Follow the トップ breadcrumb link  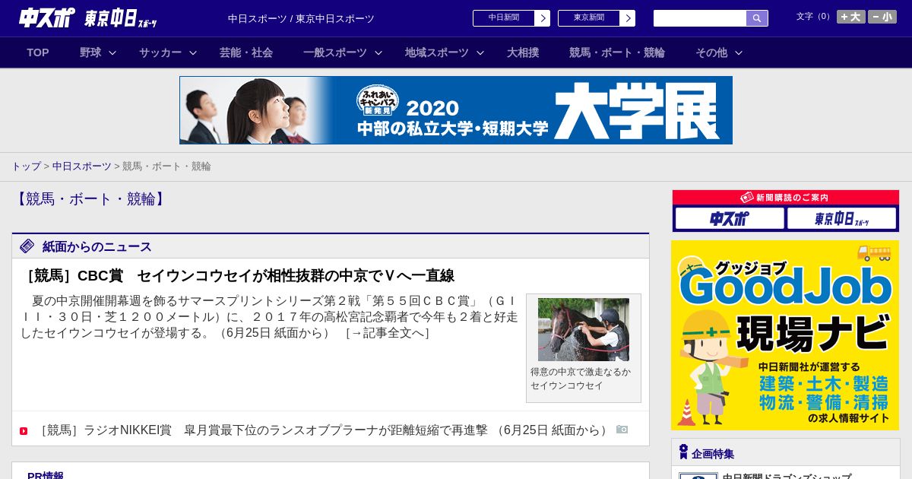point(26,166)
